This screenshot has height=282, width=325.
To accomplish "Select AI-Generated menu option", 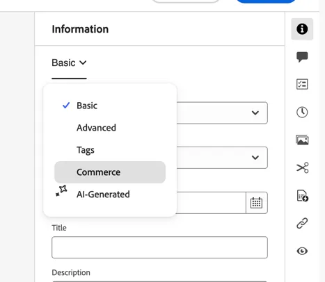I will click(110, 194).
